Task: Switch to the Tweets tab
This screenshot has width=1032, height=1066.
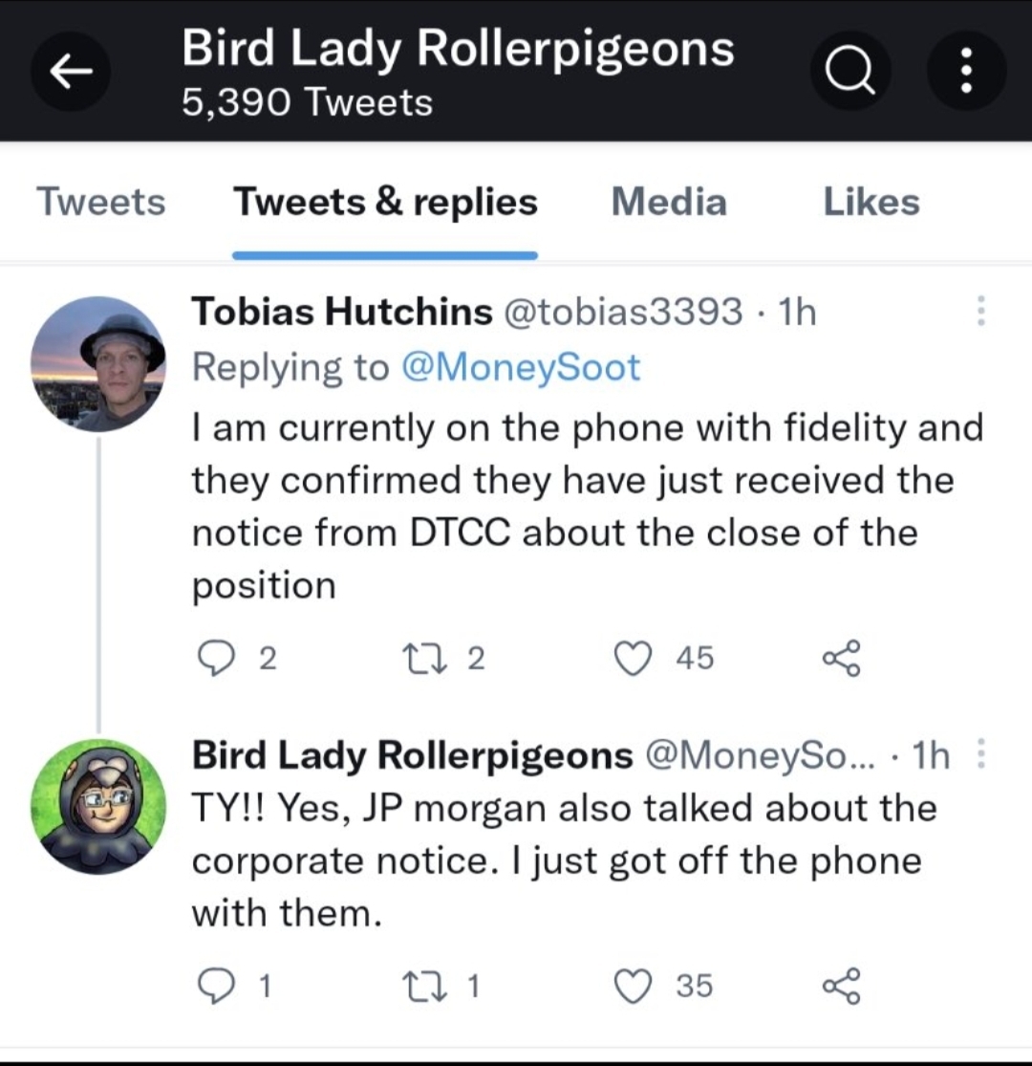Action: point(100,203)
